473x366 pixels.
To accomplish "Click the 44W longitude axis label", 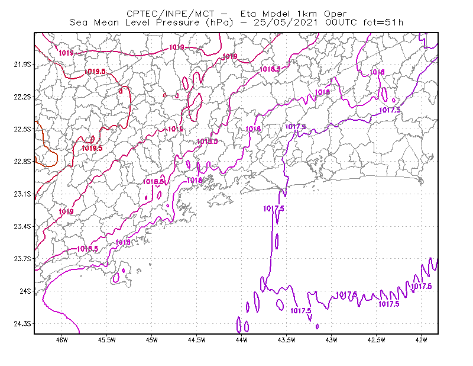I will pyautogui.click(x=242, y=340).
